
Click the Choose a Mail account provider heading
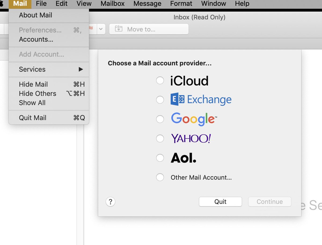point(160,63)
